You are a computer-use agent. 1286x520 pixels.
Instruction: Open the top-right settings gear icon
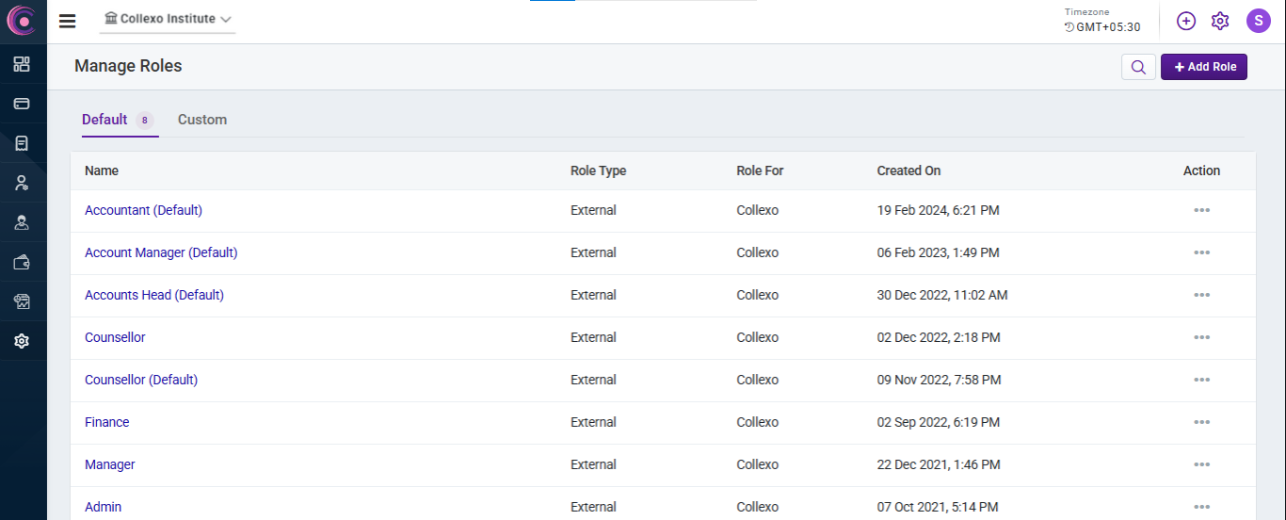coord(1220,21)
